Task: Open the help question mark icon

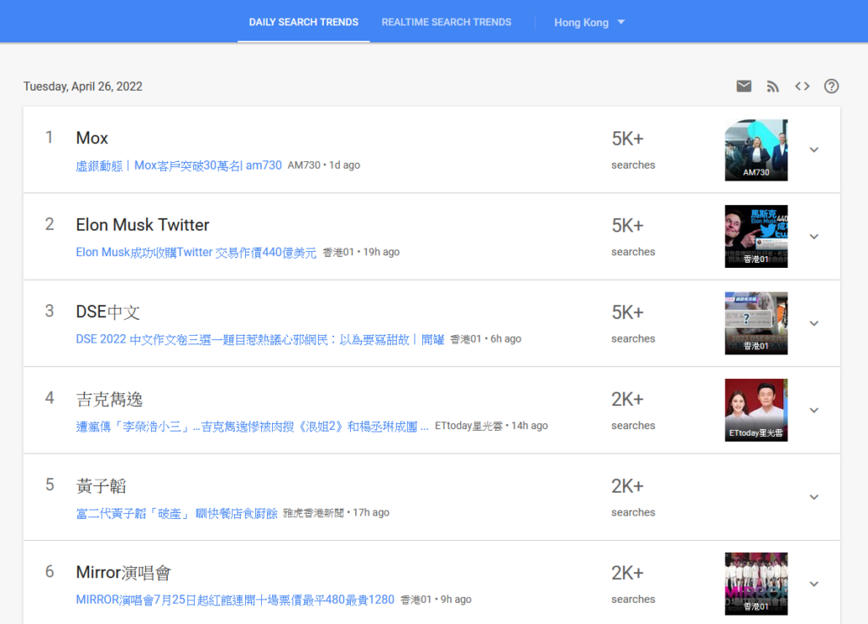Action: tap(832, 86)
